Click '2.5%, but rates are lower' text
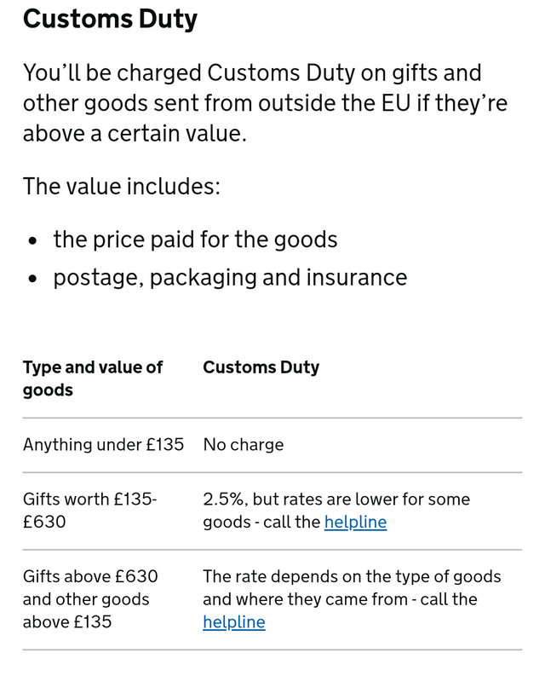The image size is (545, 693). click(x=336, y=500)
